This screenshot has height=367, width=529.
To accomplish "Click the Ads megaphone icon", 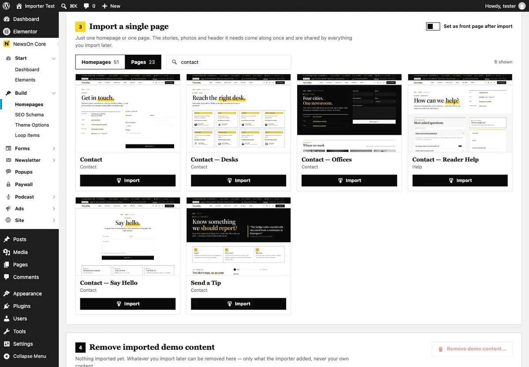I will tap(8, 209).
